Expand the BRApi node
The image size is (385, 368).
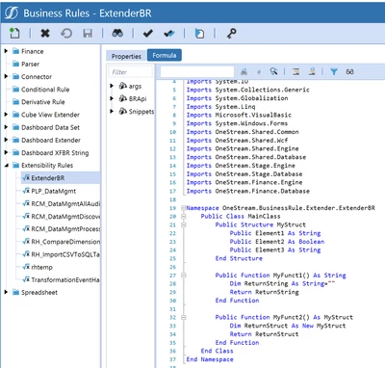click(112, 98)
